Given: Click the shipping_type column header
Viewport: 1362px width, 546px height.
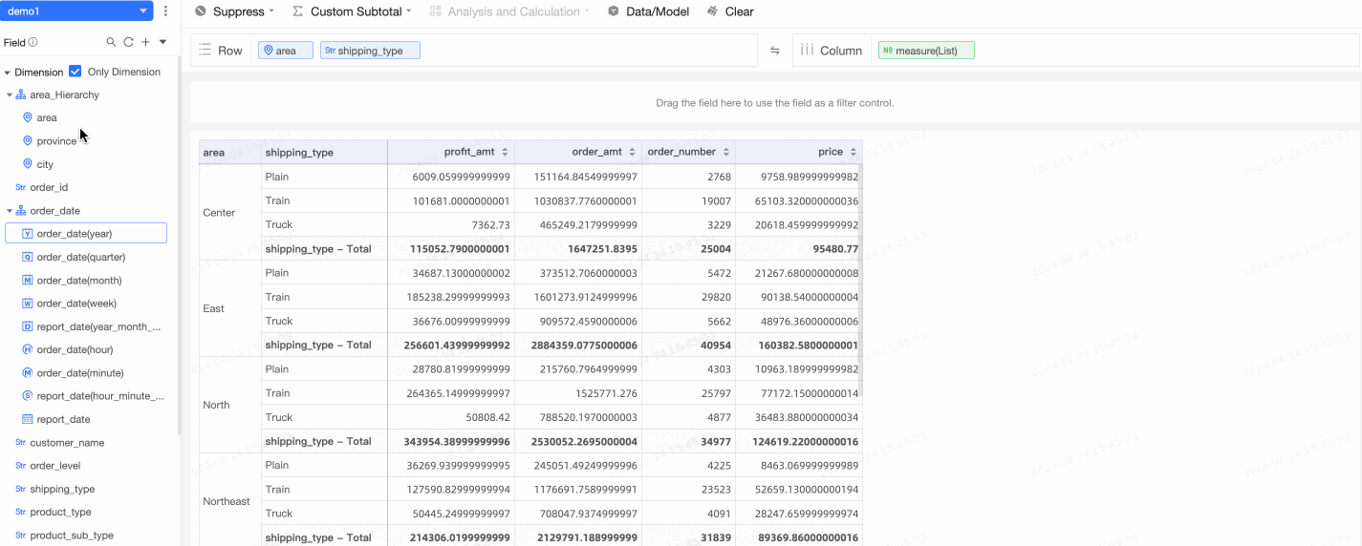Looking at the screenshot, I should [324, 152].
